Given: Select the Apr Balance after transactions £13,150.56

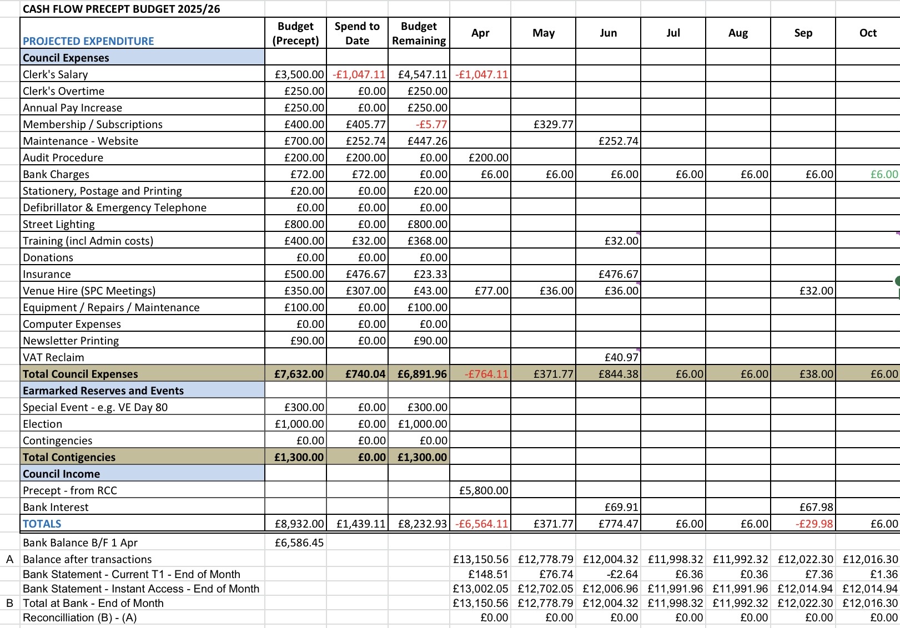Looking at the screenshot, I should [x=480, y=559].
